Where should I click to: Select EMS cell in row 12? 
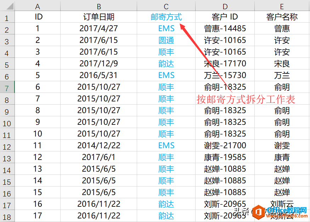[x=166, y=145]
